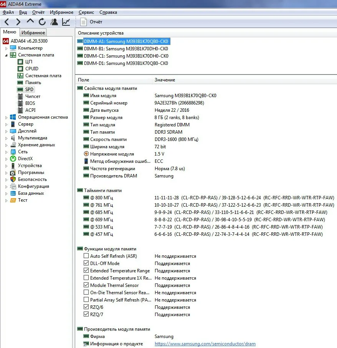Open the Избранное menu in menu bar

coord(61,12)
